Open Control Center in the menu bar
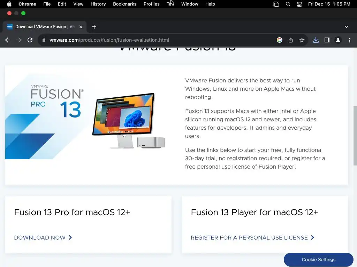The width and height of the screenshot is (357, 267). [x=299, y=4]
